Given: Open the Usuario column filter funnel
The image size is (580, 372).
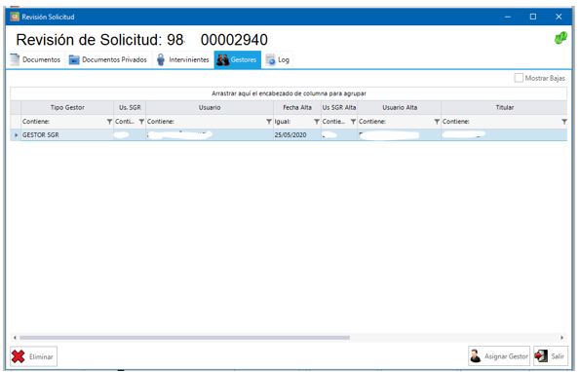Looking at the screenshot, I should pos(269,122).
